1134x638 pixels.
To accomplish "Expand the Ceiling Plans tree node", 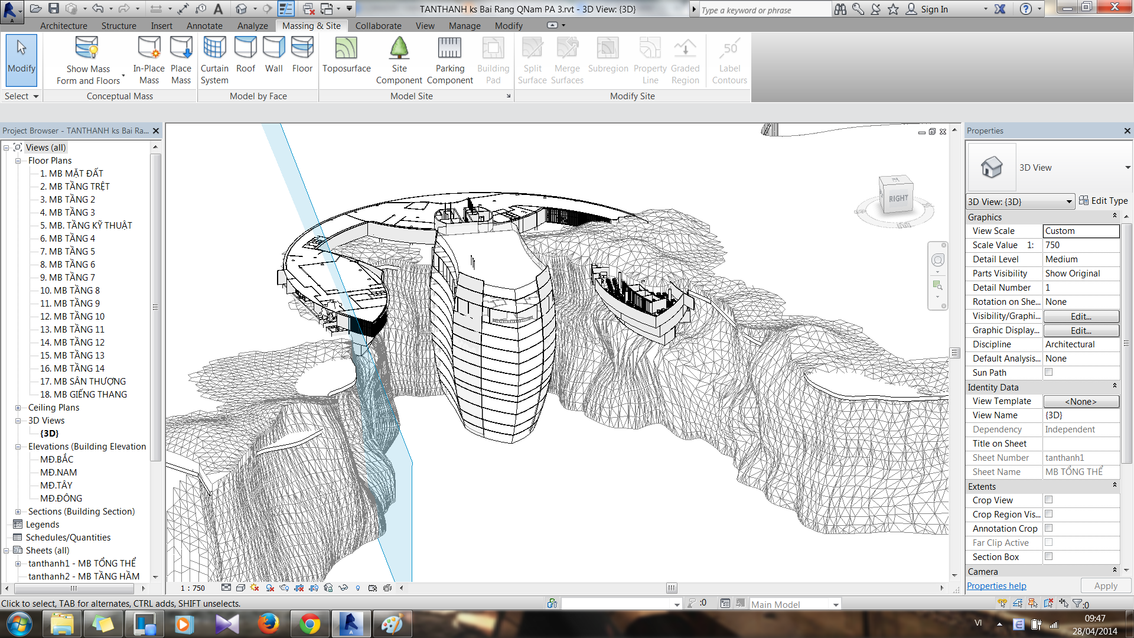I will (x=18, y=408).
